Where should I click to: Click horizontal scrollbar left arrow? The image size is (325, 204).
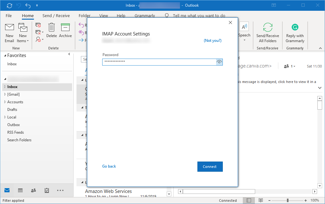(x=180, y=191)
